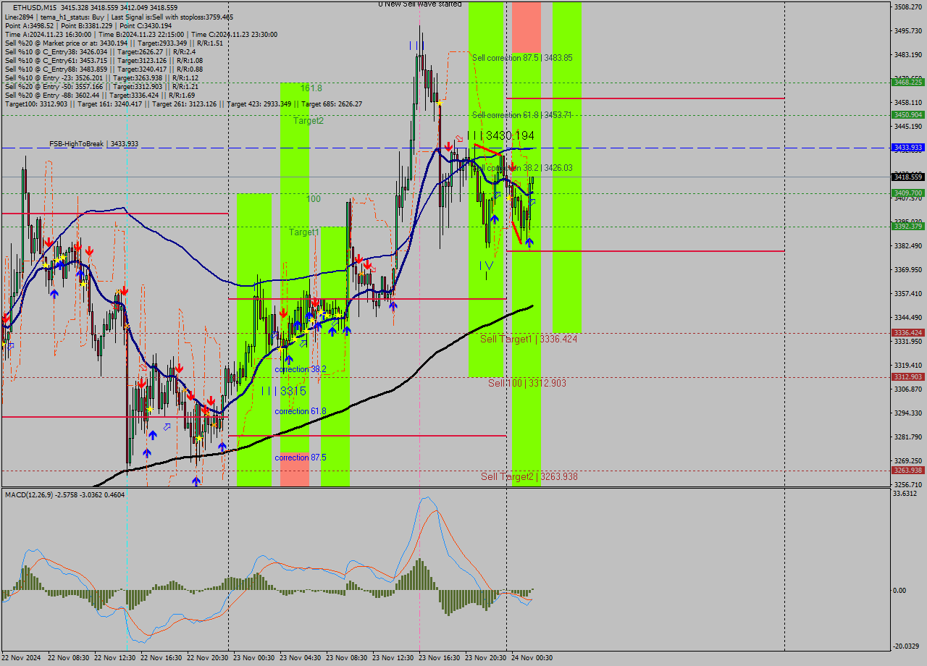The image size is (927, 666).
Task: Click the '24 Nov 00:30' time axis label
Action: click(x=532, y=658)
